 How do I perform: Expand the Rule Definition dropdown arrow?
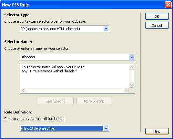point(106,128)
